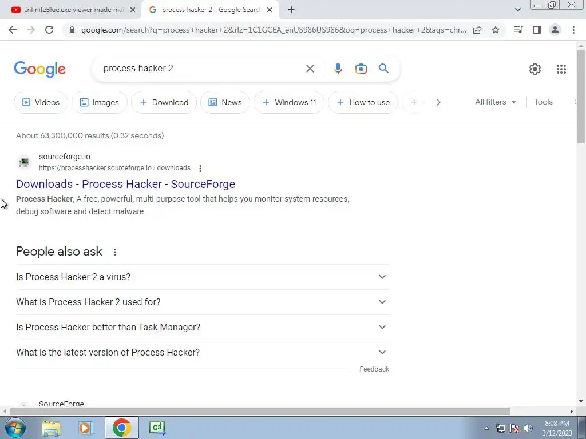Open the Windows Start menu

(x=15, y=428)
